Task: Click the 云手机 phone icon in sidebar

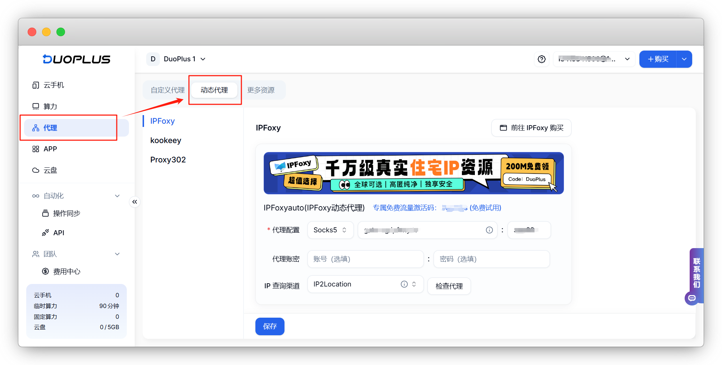Action: (36, 85)
